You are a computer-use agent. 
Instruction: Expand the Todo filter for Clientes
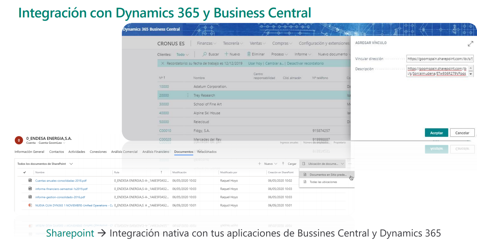[183, 54]
